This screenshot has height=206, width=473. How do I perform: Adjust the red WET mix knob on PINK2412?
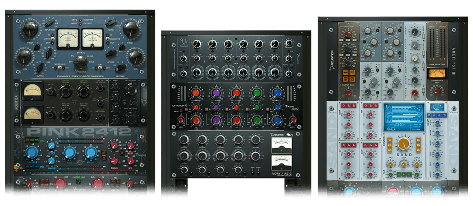click(x=130, y=161)
